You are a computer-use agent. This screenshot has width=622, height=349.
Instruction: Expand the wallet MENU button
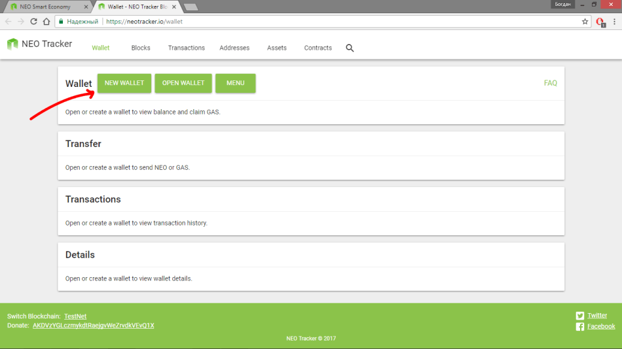pyautogui.click(x=235, y=83)
